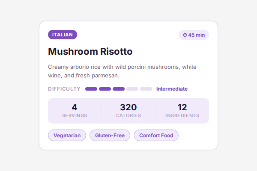Select the third filled difficulty segment
This screenshot has width=257, height=171.
coord(119,89)
